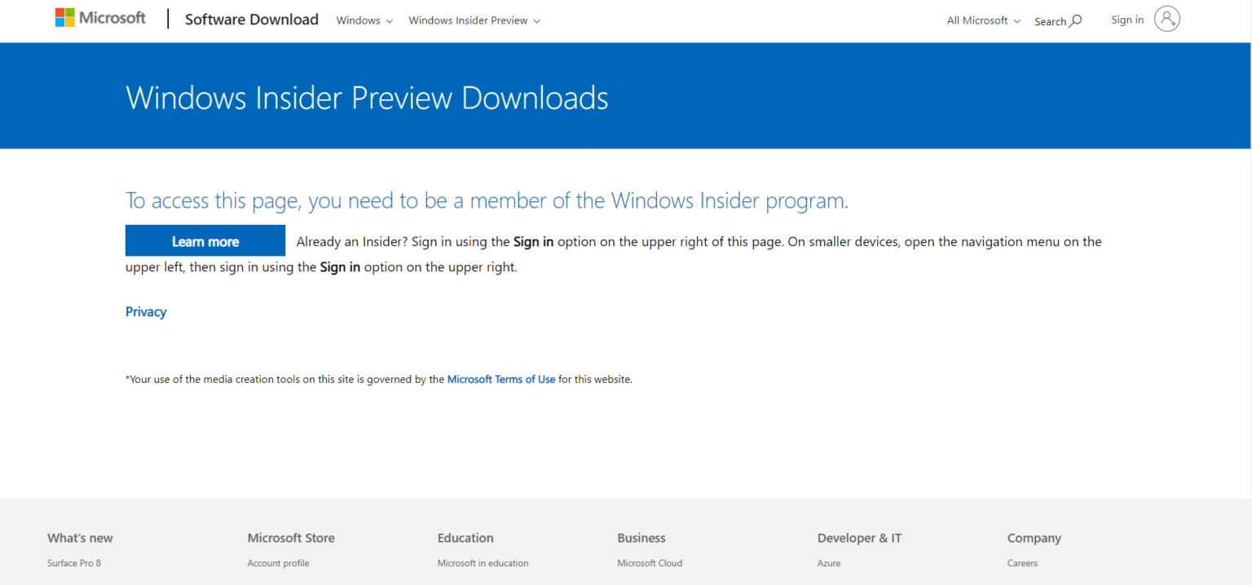This screenshot has height=585, width=1252.
Task: Open the Privacy link
Action: pos(145,311)
